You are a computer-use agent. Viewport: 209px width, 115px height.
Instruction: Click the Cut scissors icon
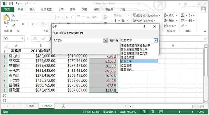tap(13, 15)
